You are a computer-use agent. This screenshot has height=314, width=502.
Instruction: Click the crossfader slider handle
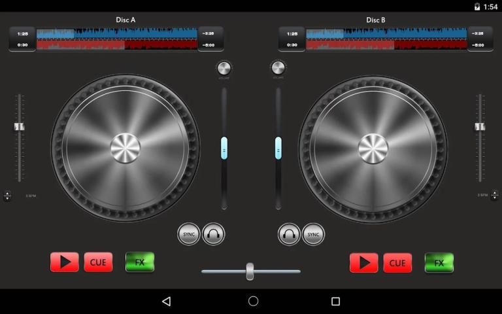coord(250,271)
